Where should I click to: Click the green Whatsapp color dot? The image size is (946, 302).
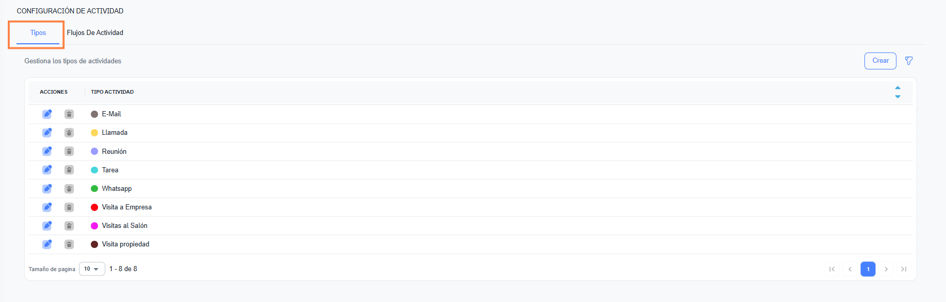pos(94,189)
